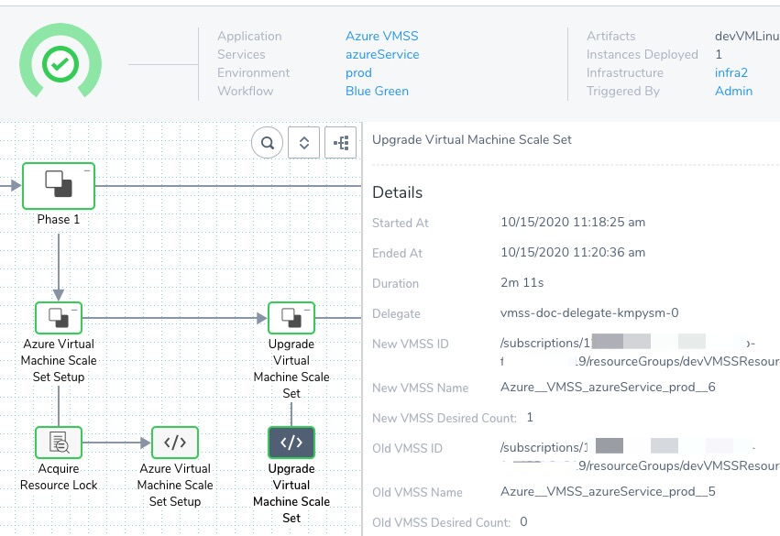Click the Ended At time 11:20:36 am
780x536 pixels.
[x=609, y=252]
